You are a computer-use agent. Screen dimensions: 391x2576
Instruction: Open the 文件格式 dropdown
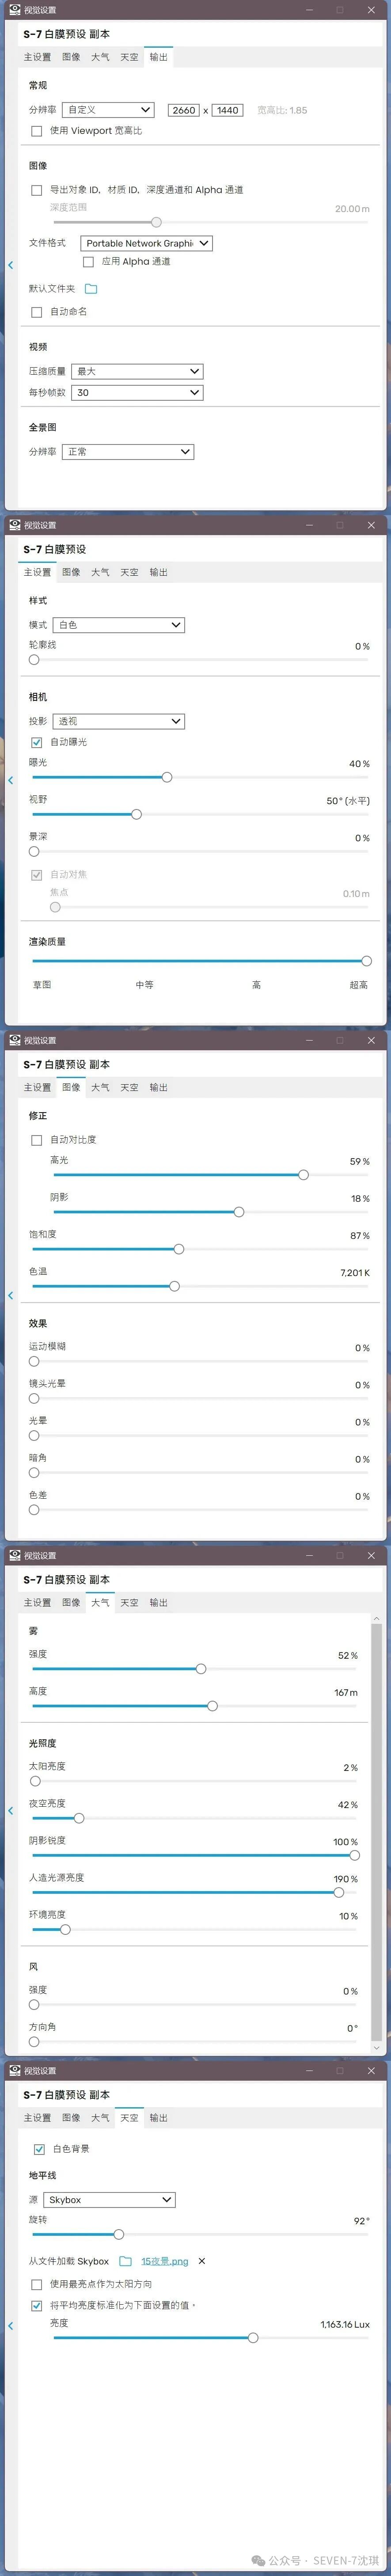[145, 243]
